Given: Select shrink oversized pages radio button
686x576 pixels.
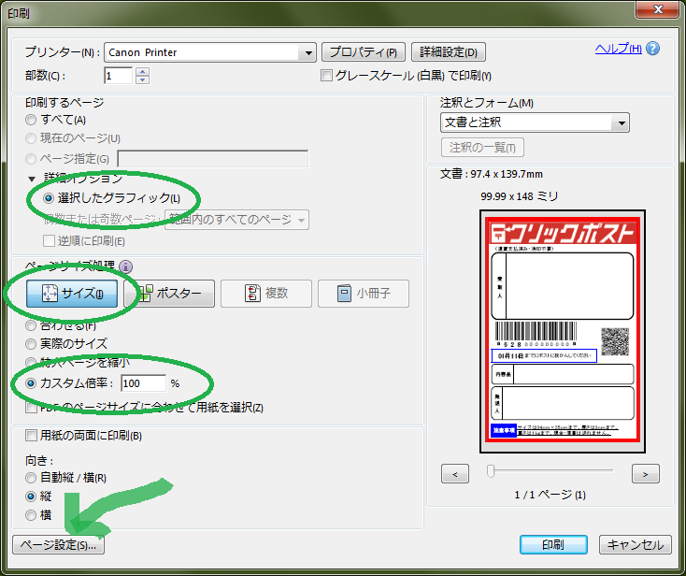Looking at the screenshot, I should 31,363.
